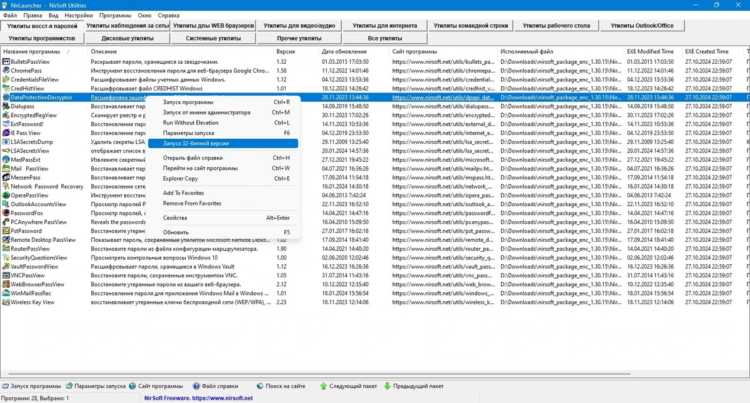
Task: Go to Следующий пакет
Action: tap(348, 386)
